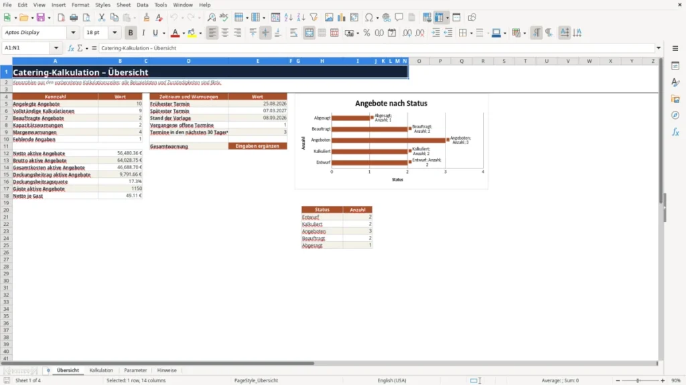This screenshot has height=385, width=686.
Task: Open the Function Wizard
Action: (x=71, y=48)
